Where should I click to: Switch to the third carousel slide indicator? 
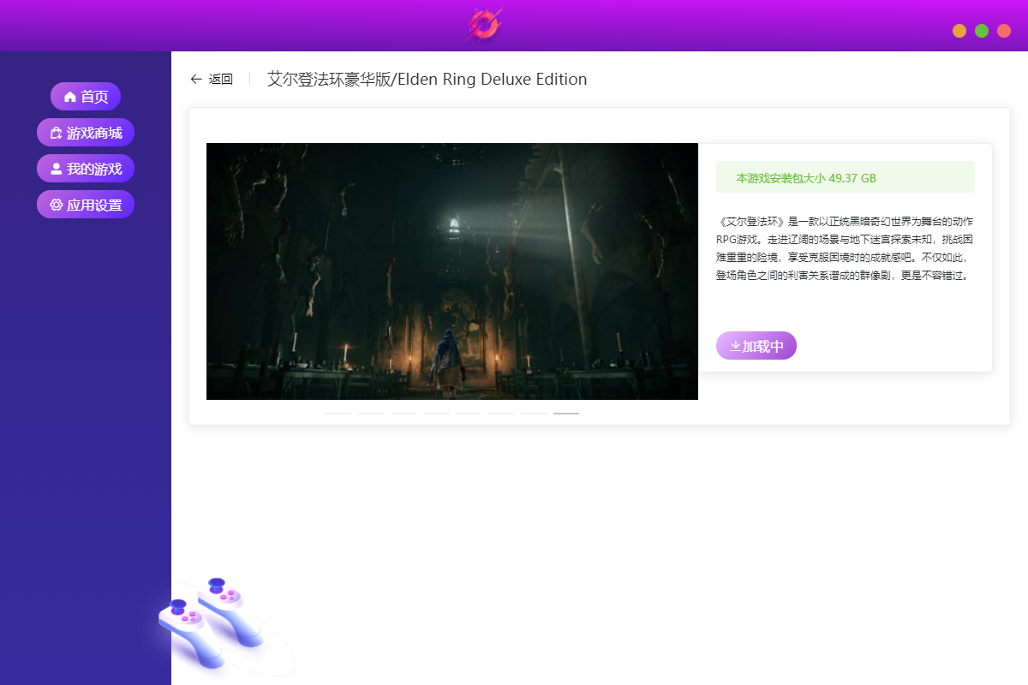[403, 413]
